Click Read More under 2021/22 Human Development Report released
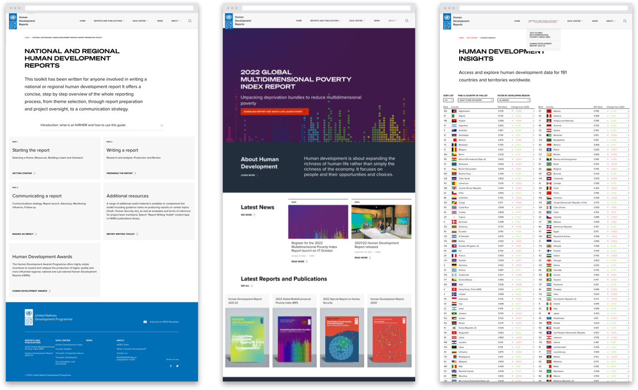This screenshot has width=638, height=390. click(363, 257)
